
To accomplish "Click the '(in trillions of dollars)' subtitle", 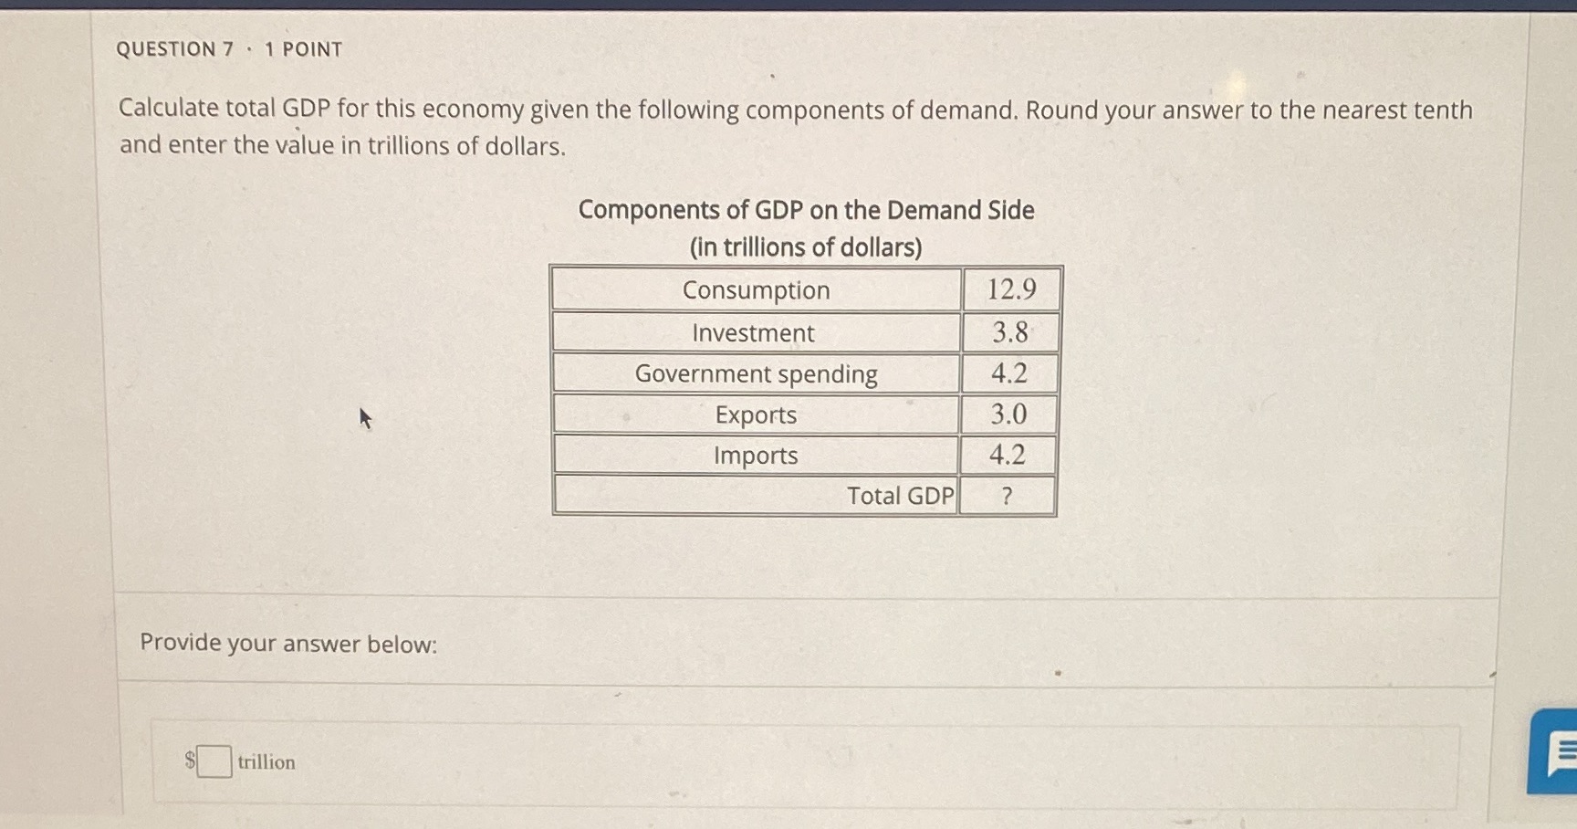I will [x=805, y=247].
